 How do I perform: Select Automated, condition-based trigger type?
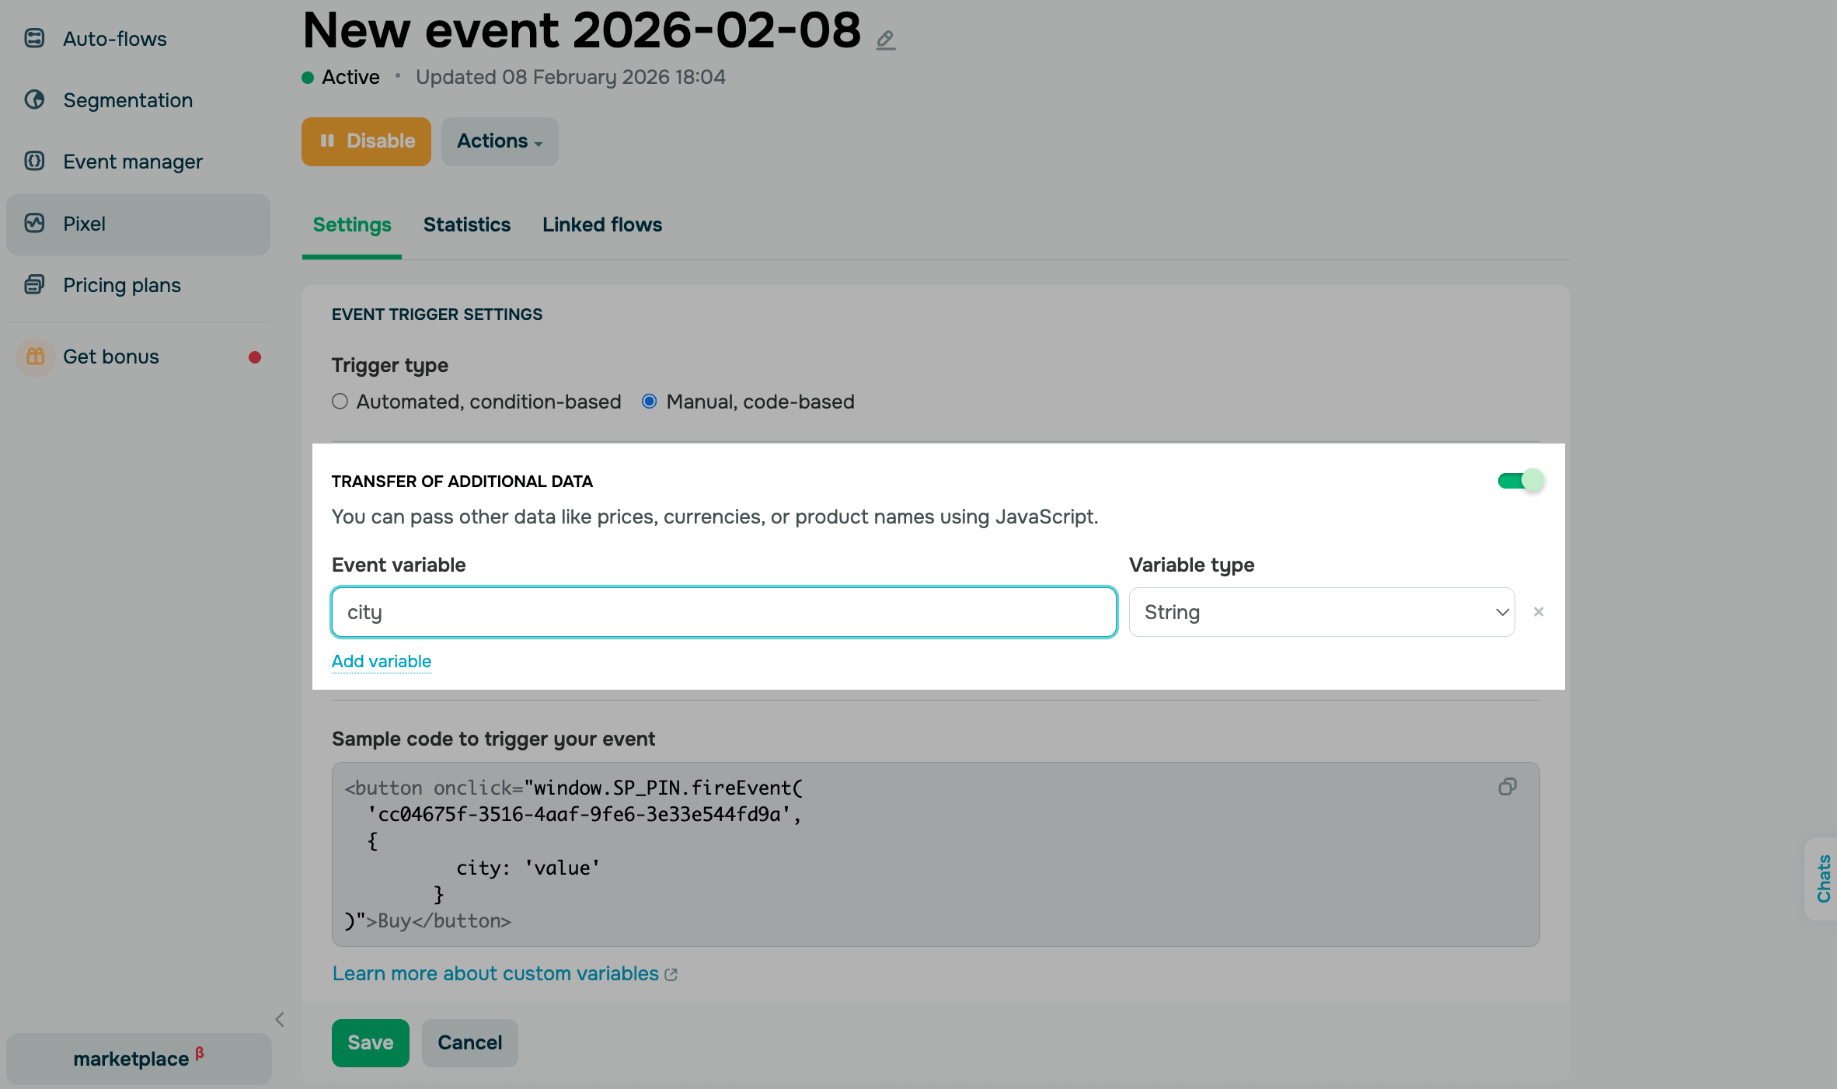[x=340, y=402]
